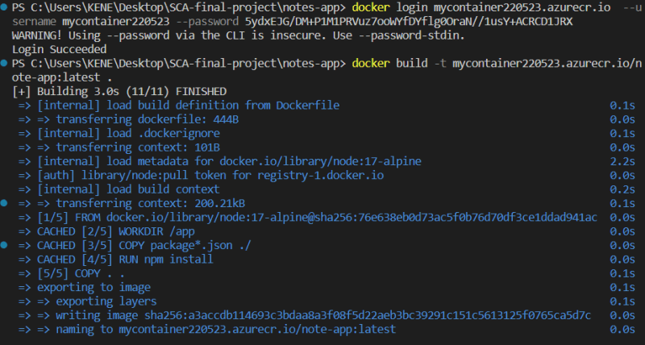Click '=> => exporting layers' line
This screenshot has height=345, width=645.
coord(88,301)
